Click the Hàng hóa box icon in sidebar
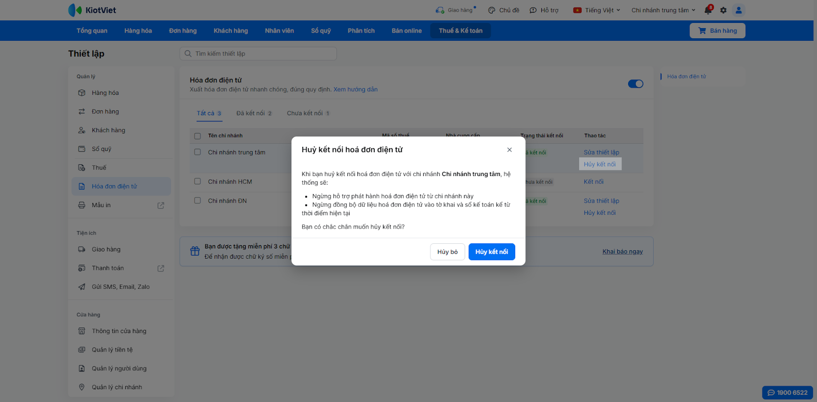Screen dimensions: 817x402 tap(82, 93)
